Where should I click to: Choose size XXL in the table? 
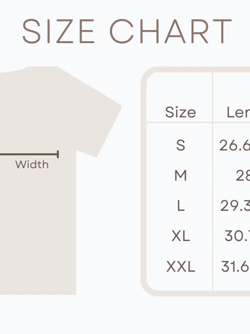[x=181, y=266]
